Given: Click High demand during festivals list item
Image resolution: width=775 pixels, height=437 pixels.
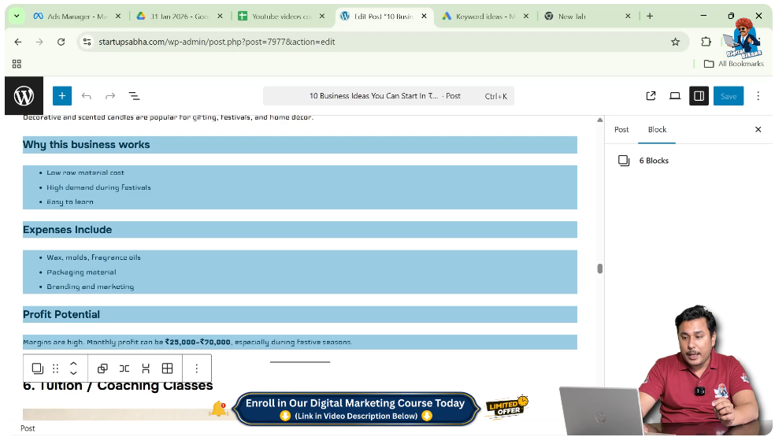Looking at the screenshot, I should [98, 187].
